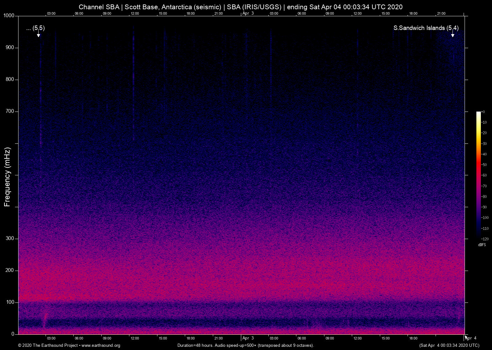This screenshot has width=492, height=350.
Task: Click the dBFS caption below the color scale
Action: coord(482,245)
